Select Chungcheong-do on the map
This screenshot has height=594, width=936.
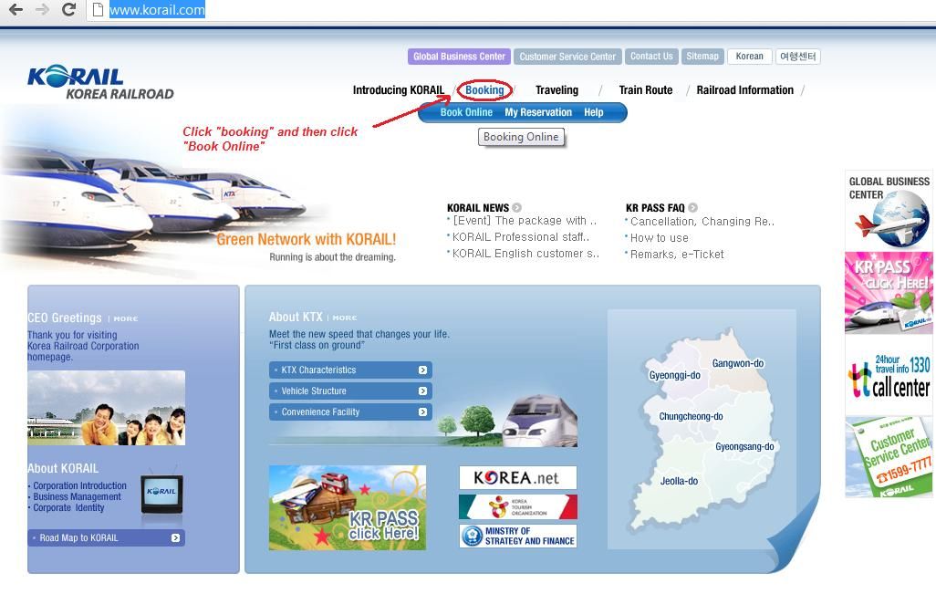coord(691,416)
